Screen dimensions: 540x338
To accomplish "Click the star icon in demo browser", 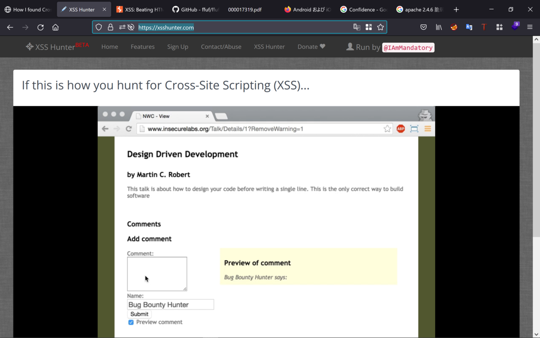I will [x=387, y=129].
